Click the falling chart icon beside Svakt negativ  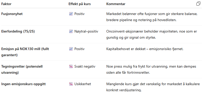click(x=71, y=66)
